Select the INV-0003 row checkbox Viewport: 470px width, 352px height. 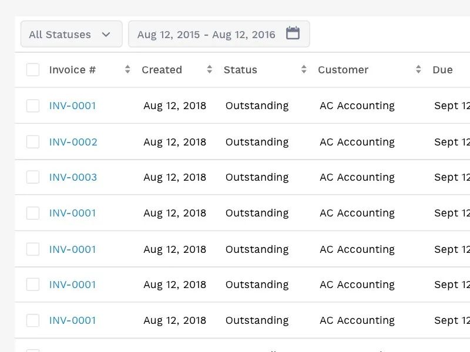(x=33, y=177)
